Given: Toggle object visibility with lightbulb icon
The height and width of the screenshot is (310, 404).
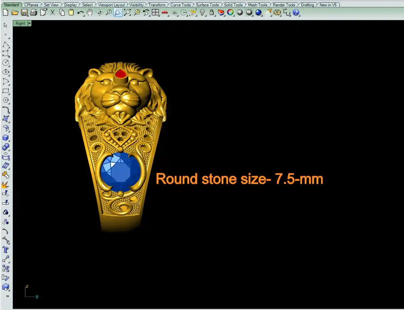Looking at the screenshot, I should [x=202, y=13].
